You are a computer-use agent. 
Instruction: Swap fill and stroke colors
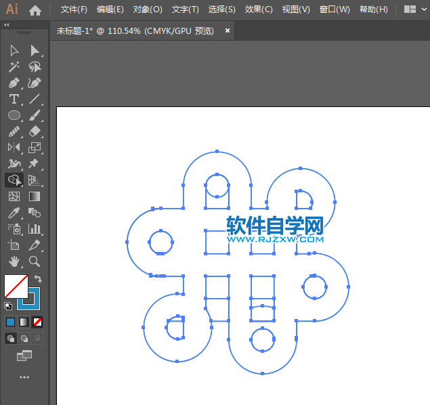(x=39, y=279)
